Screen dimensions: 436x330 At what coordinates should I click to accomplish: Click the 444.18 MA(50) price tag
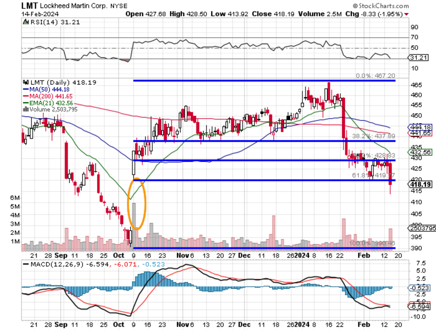pyautogui.click(x=420, y=127)
